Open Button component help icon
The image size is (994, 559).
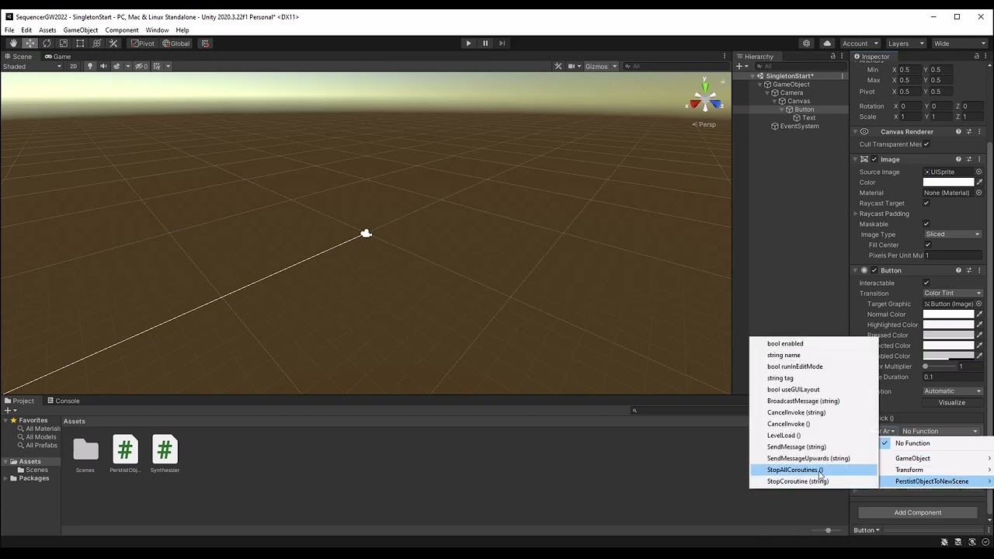(x=958, y=270)
